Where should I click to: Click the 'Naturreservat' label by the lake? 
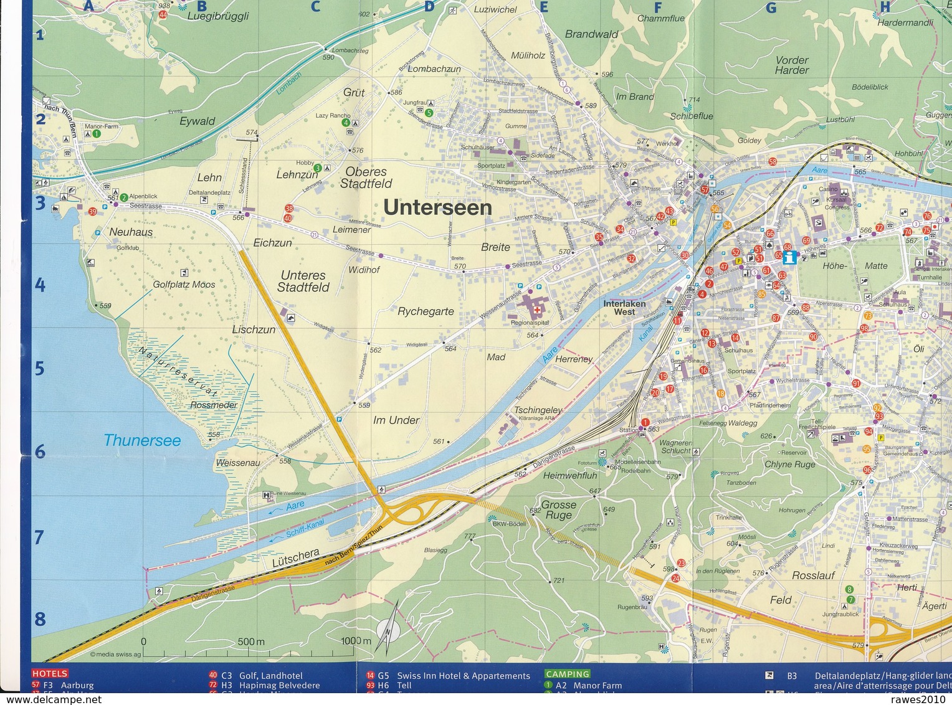pos(178,372)
